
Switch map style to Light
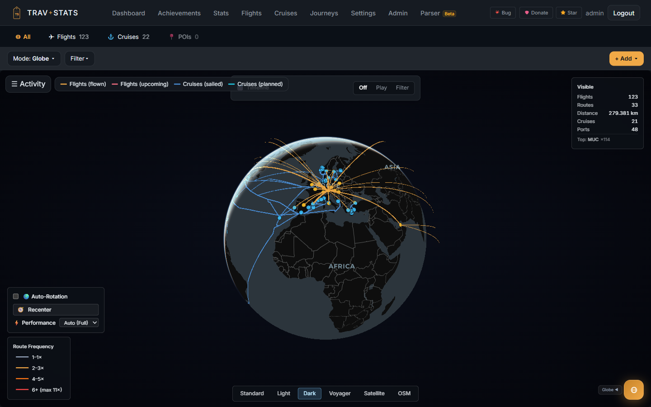(x=283, y=393)
